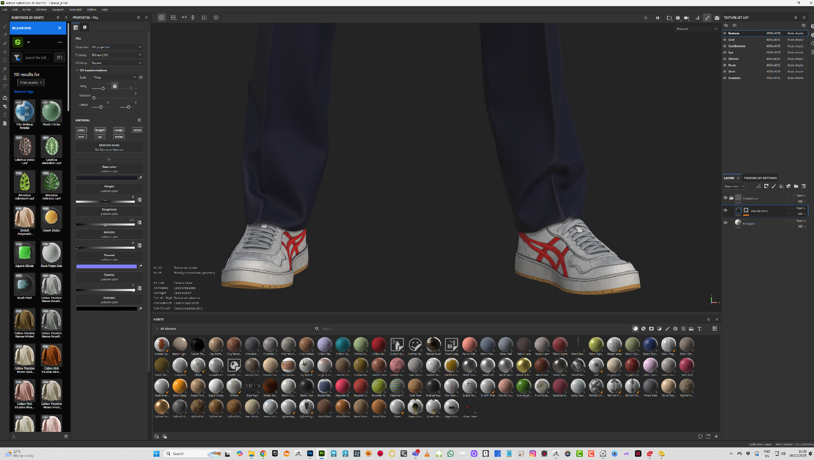This screenshot has height=460, width=814.
Task: Toggle visibility of the OkaButtons folder layer
Action: click(725, 198)
